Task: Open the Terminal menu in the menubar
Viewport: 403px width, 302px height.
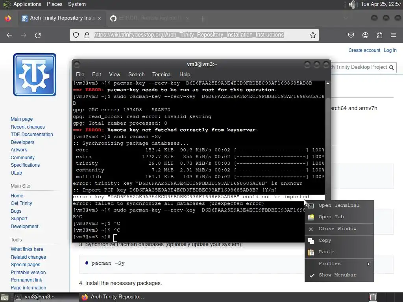Action: pos(162,74)
